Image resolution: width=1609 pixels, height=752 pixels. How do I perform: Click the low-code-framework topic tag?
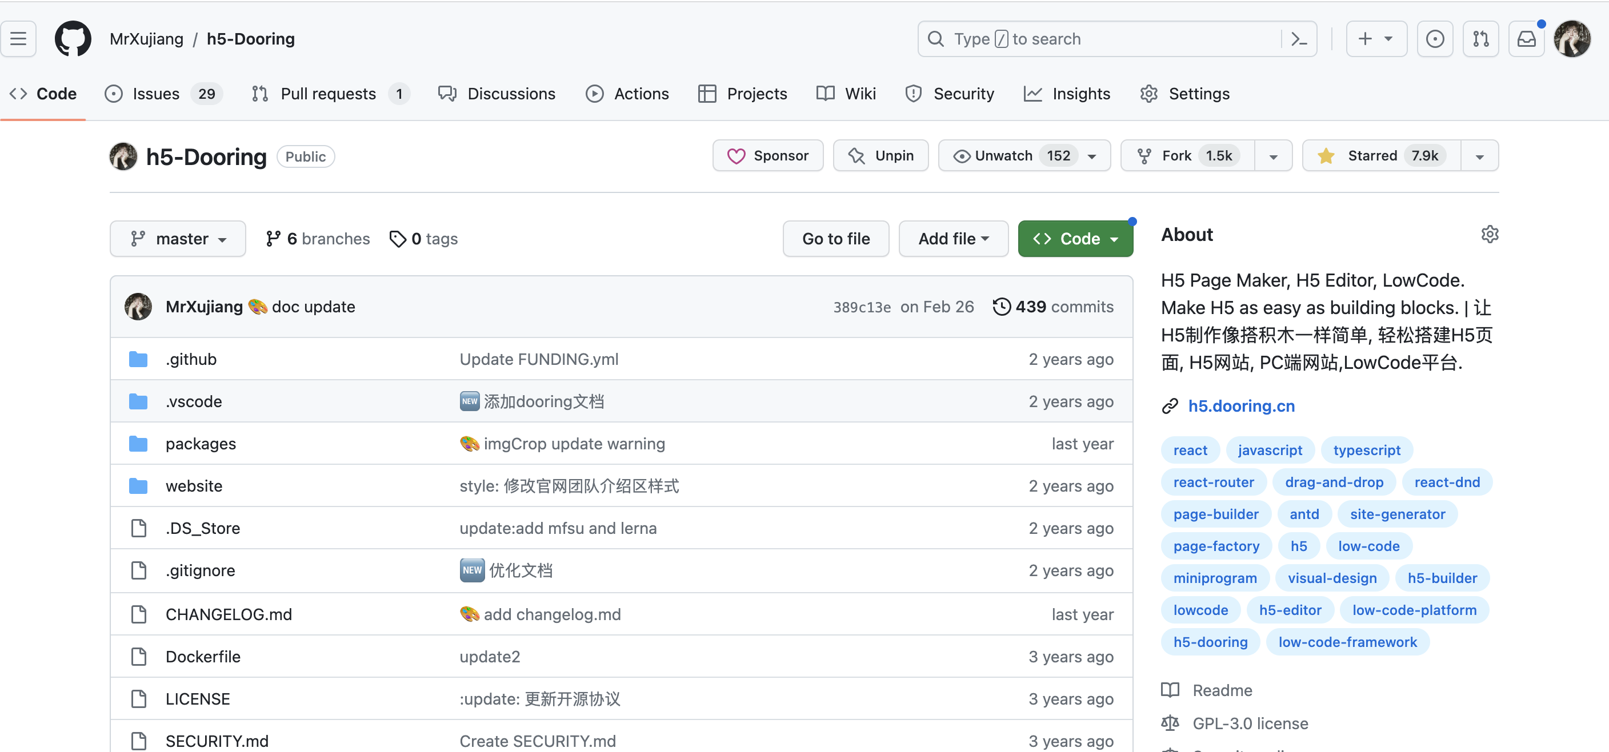click(1347, 642)
